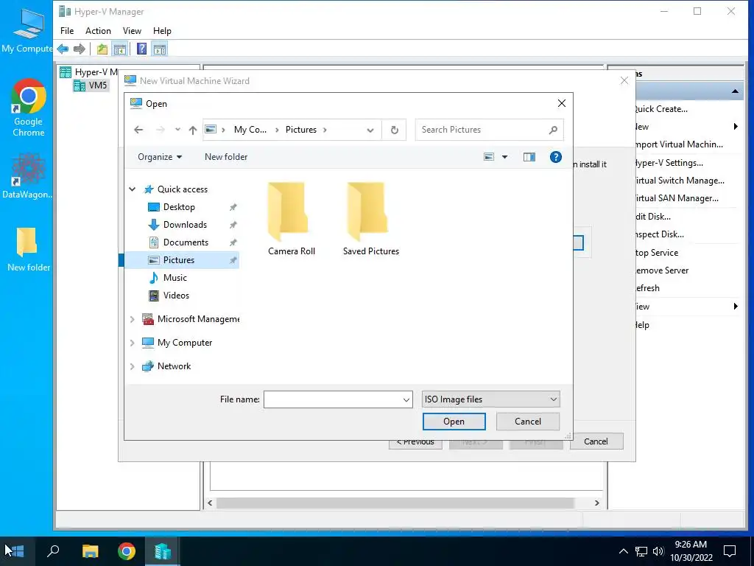This screenshot has width=754, height=566.
Task: Toggle show/hide console tree icon
Action: [120, 49]
